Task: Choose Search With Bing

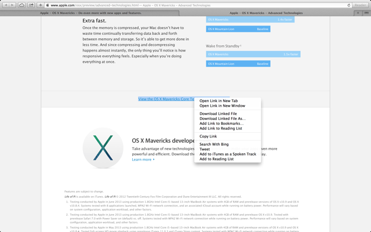Action: click(228, 144)
